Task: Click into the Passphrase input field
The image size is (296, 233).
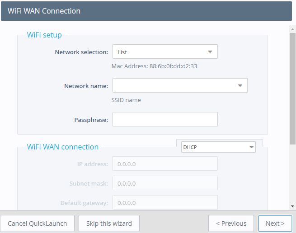Action: [165, 120]
